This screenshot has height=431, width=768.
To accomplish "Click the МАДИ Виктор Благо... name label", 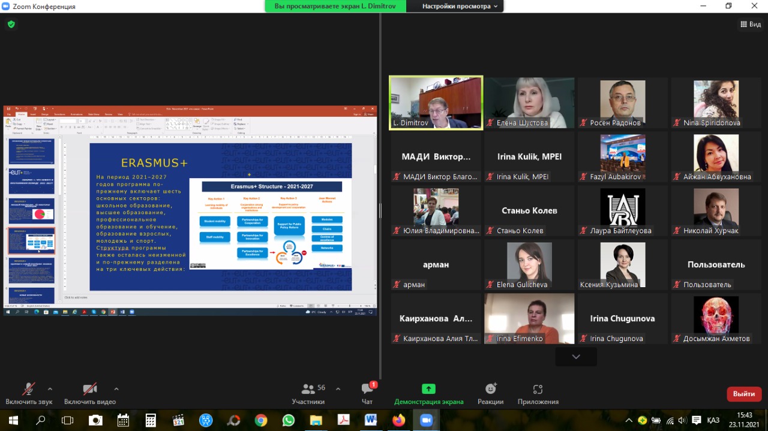I will point(441,177).
